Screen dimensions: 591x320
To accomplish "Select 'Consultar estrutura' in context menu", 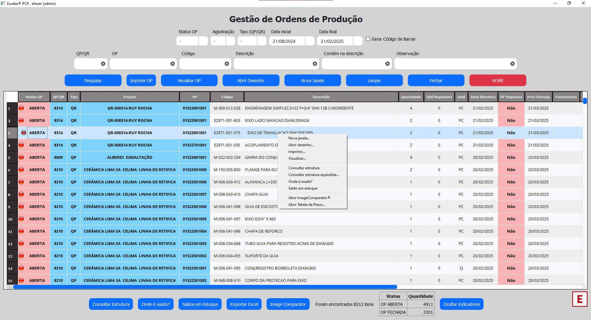I will [312, 168].
